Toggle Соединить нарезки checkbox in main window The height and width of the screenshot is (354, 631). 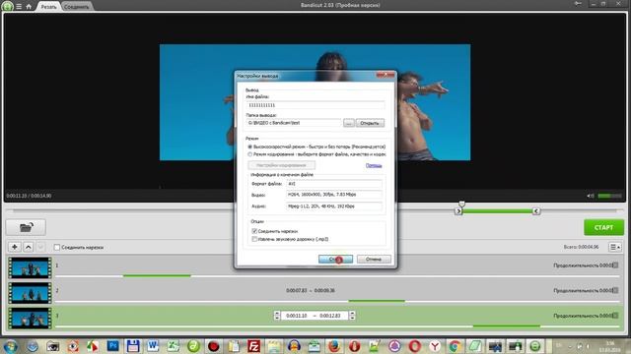click(x=57, y=247)
